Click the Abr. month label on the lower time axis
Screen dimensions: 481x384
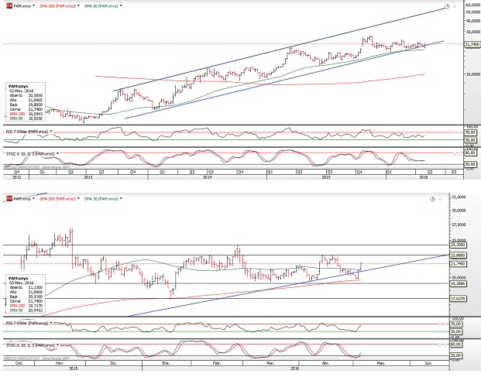point(325,363)
